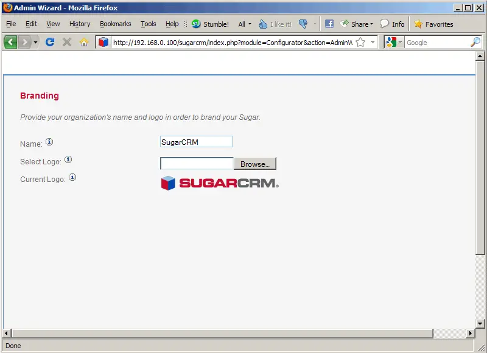
Task: Open the Edit menu
Action: 31,24
